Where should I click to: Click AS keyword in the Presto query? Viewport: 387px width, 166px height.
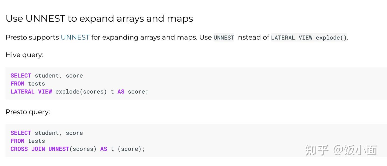click(104, 149)
